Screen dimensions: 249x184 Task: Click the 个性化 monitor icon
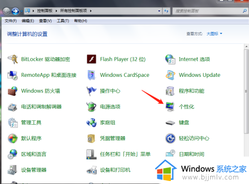pos(170,107)
